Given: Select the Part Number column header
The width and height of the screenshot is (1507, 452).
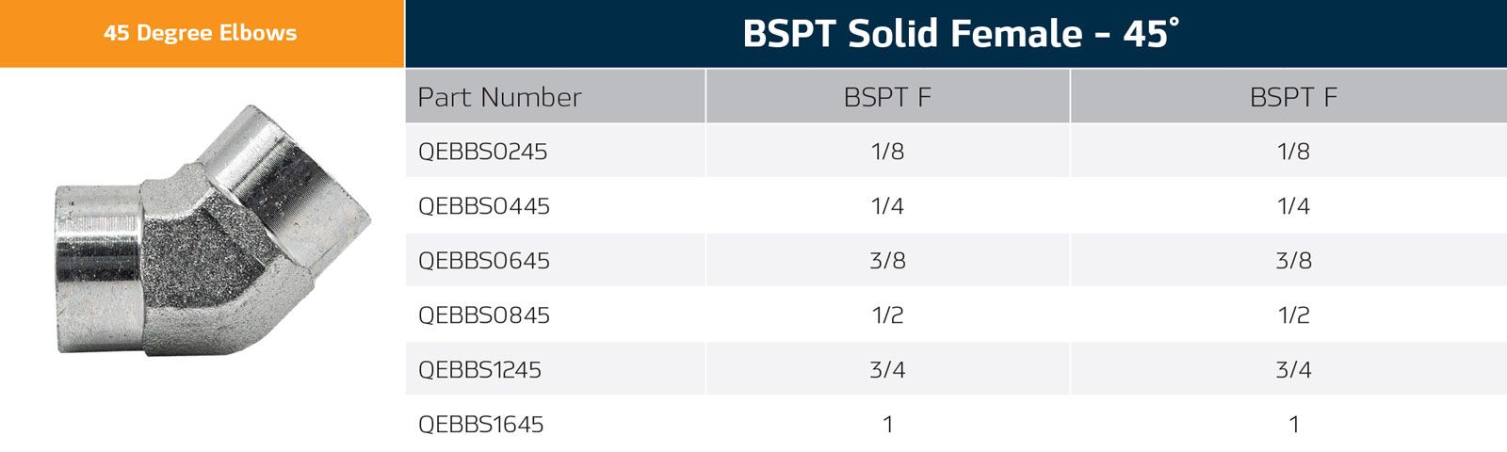Looking at the screenshot, I should tap(499, 97).
